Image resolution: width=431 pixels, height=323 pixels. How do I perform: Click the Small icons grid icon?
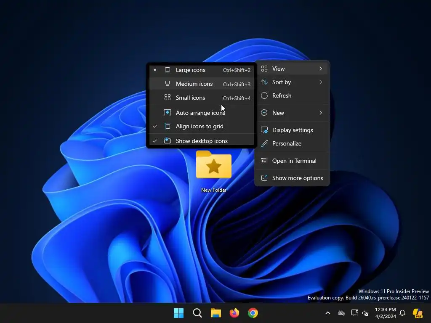coord(168,97)
